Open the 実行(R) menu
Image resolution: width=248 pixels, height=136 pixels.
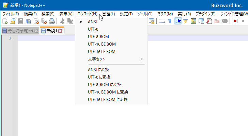[184, 14]
